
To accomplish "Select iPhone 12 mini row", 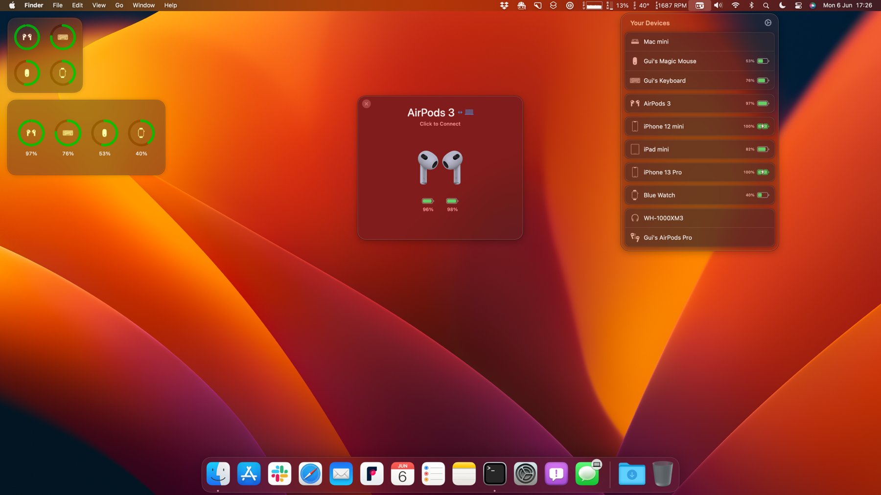I will point(699,126).
